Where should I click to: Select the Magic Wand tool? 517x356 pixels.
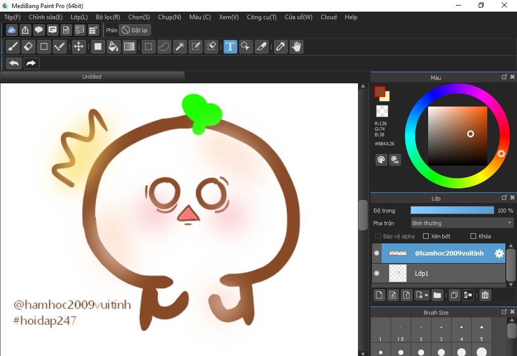180,47
